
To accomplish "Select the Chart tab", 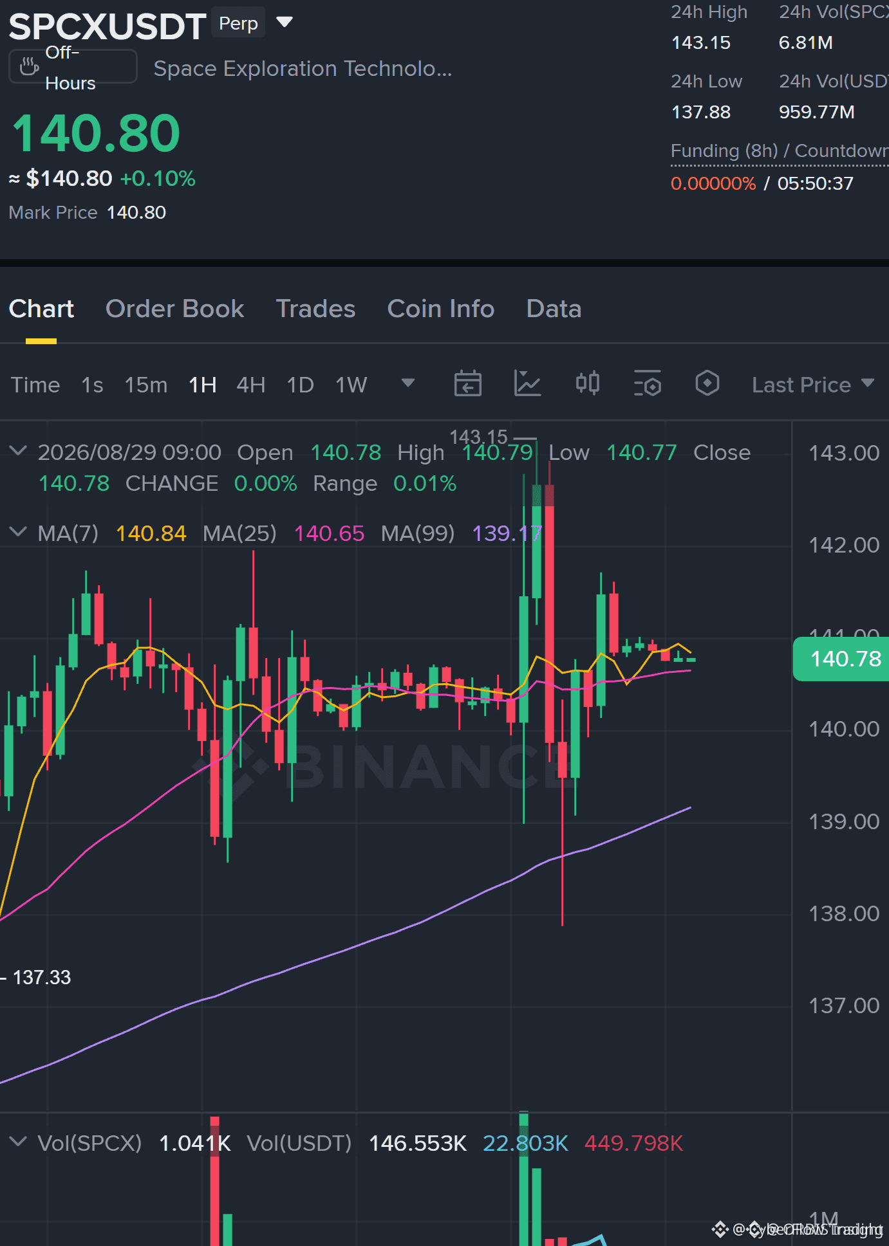I will [x=41, y=309].
